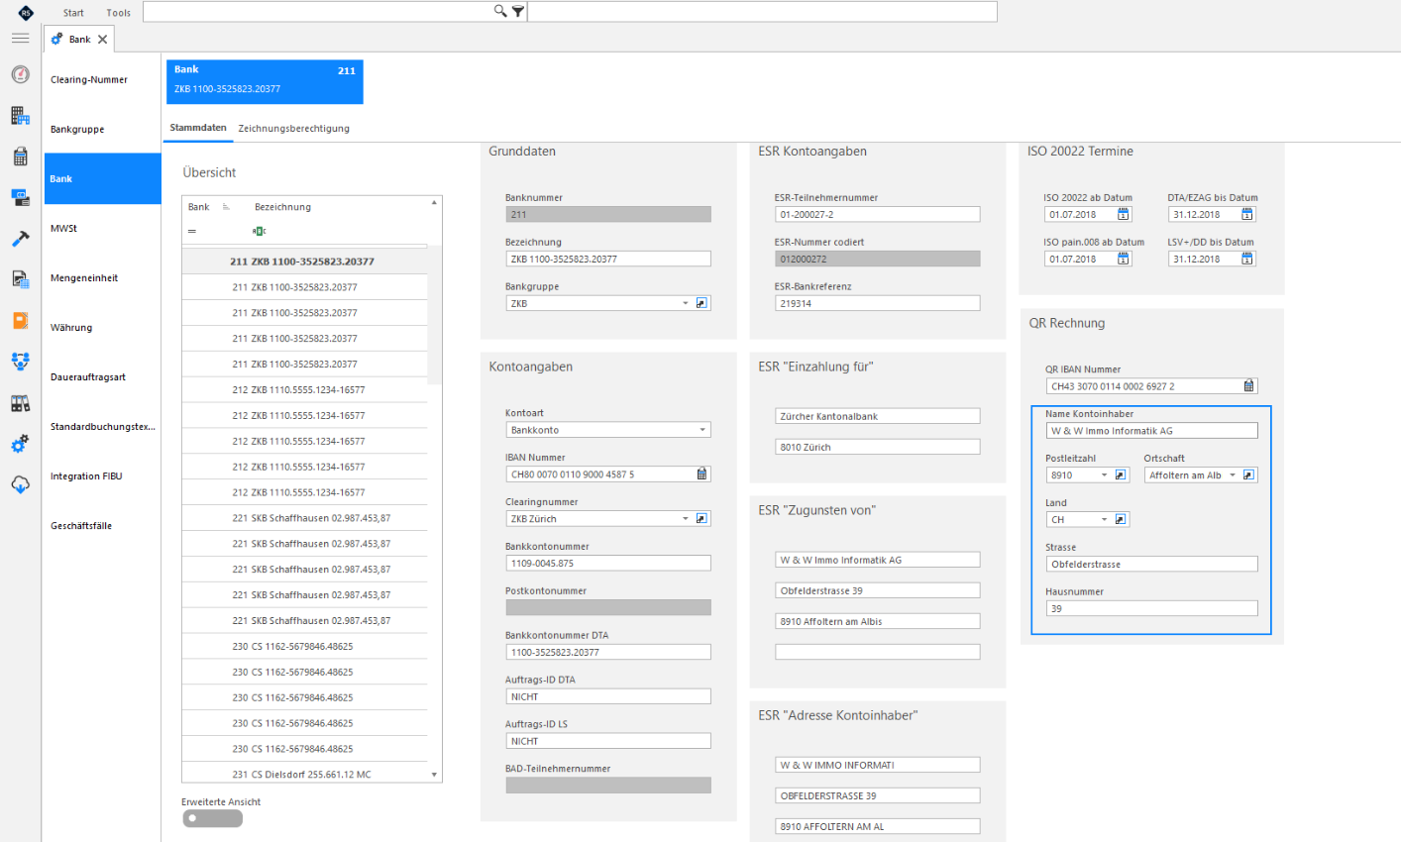Expand the Land dropdown
Viewport: 1401px width, 842px height.
tap(1105, 519)
